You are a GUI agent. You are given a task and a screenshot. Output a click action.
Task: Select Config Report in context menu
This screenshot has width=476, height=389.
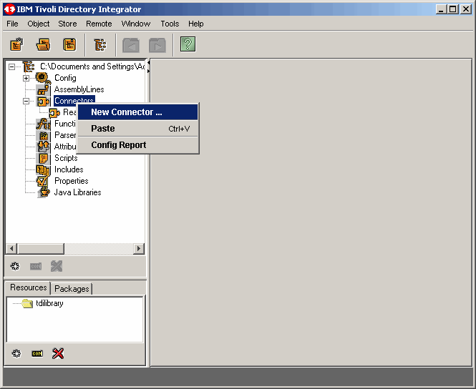(118, 145)
